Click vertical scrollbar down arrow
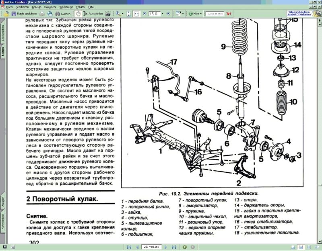This screenshot has width=322, height=251. [320, 242]
